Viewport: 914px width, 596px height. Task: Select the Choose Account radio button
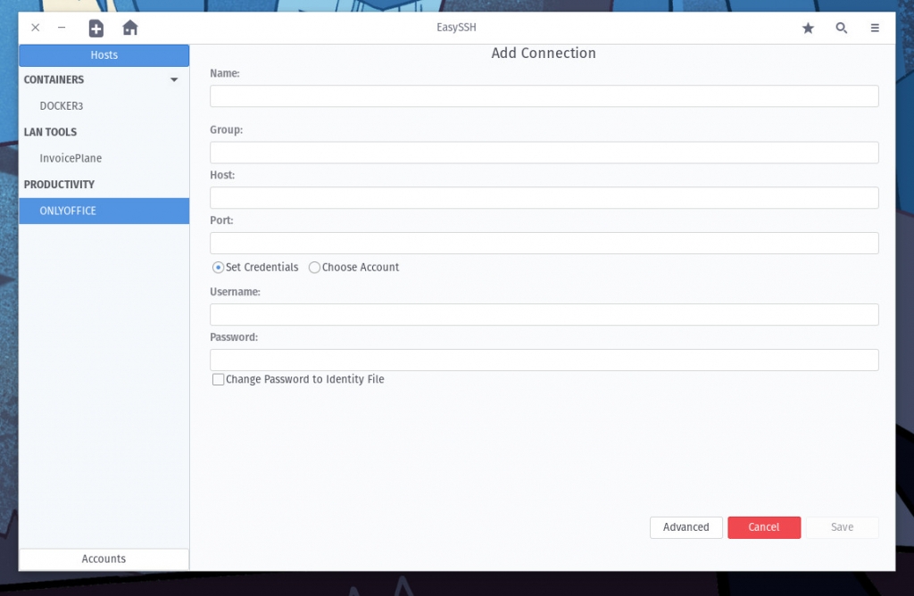coord(314,267)
